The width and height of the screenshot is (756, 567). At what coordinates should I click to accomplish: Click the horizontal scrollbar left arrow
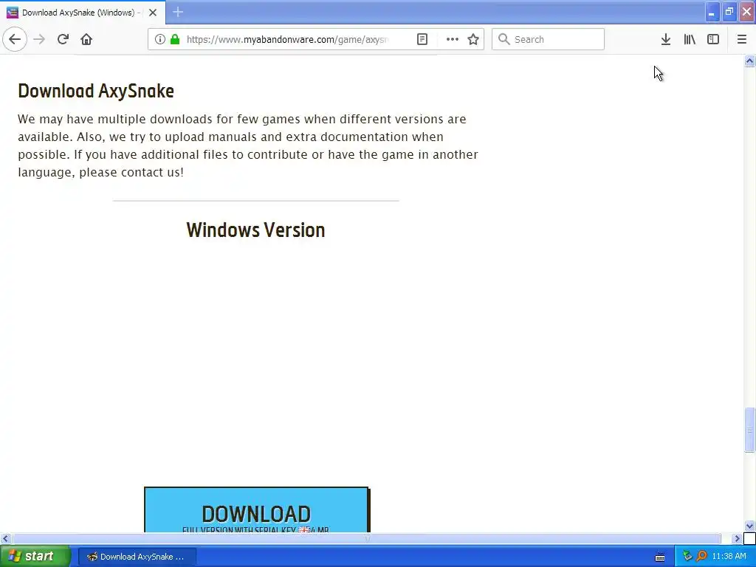[x=5, y=538]
